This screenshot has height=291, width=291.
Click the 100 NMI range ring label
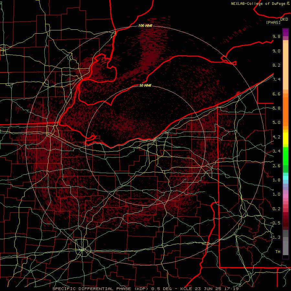[x=145, y=26]
